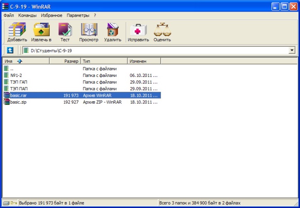300x208 pixels.
Task: Click the WinRAR icon in the title bar
Action: click(5, 7)
